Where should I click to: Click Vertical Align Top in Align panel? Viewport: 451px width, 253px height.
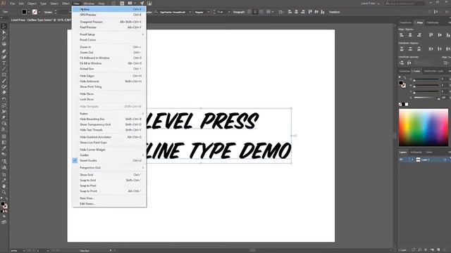[x=431, y=35]
